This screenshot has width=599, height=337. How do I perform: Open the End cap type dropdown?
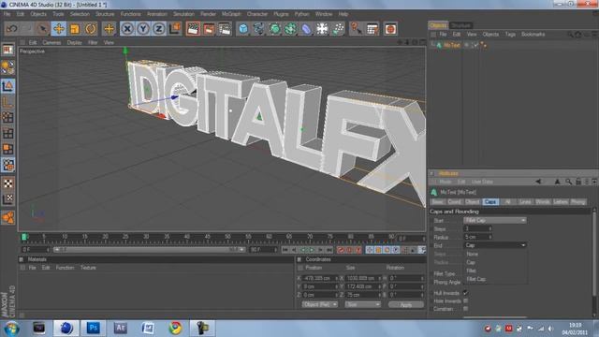[495, 245]
